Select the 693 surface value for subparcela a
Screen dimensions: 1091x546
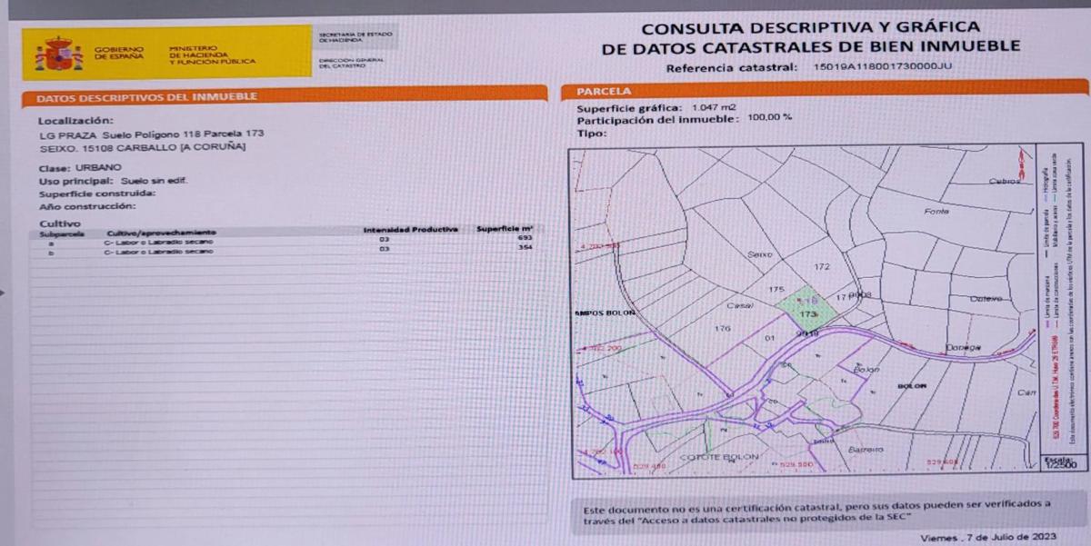click(x=523, y=239)
